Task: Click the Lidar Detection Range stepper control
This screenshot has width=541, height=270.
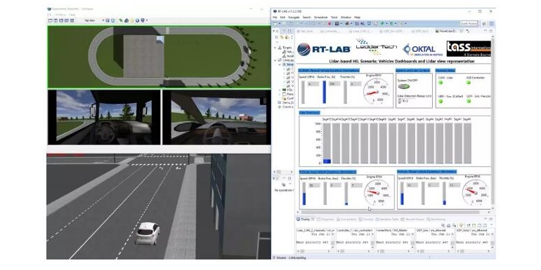Action: [x=399, y=101]
